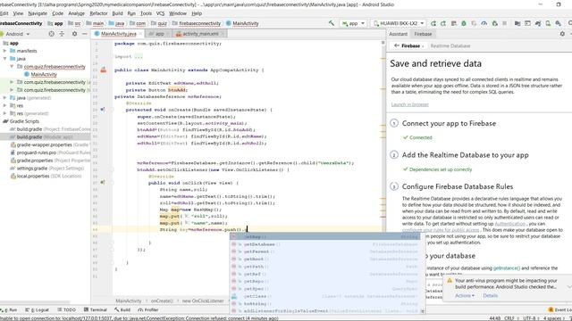This screenshot has height=321, width=572.
Task: Open project panel settings gear
Action: 74,34
